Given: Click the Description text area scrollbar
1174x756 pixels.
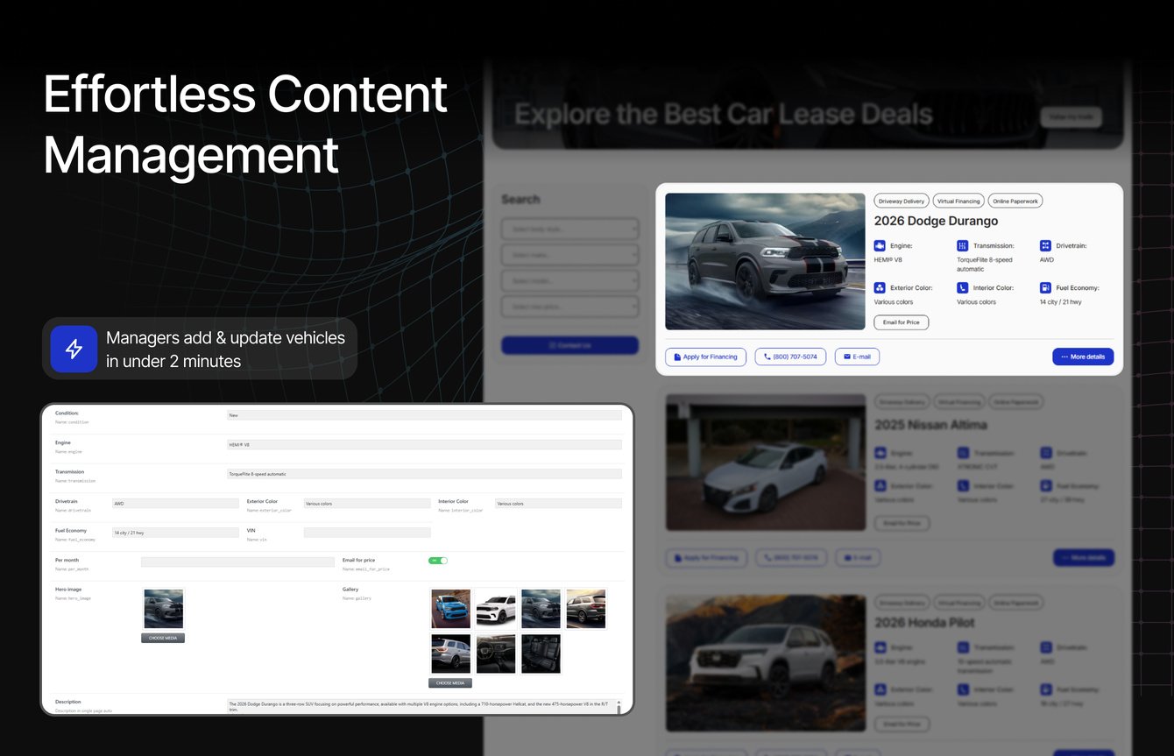Looking at the screenshot, I should click(619, 706).
